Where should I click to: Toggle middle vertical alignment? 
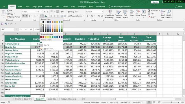[x=54, y=12]
